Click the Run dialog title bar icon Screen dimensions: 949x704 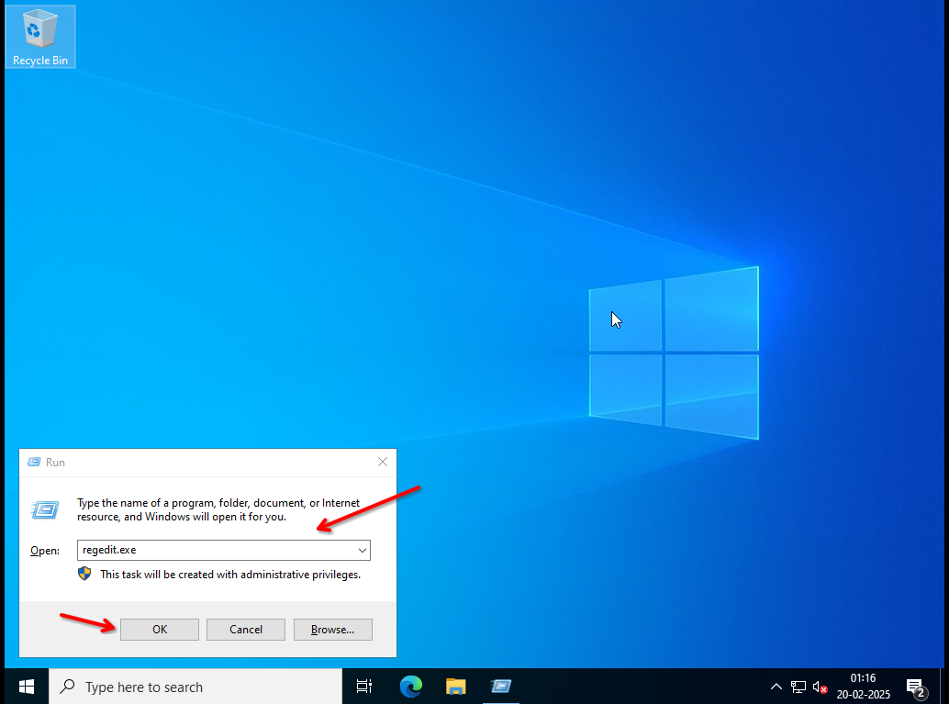click(34, 463)
